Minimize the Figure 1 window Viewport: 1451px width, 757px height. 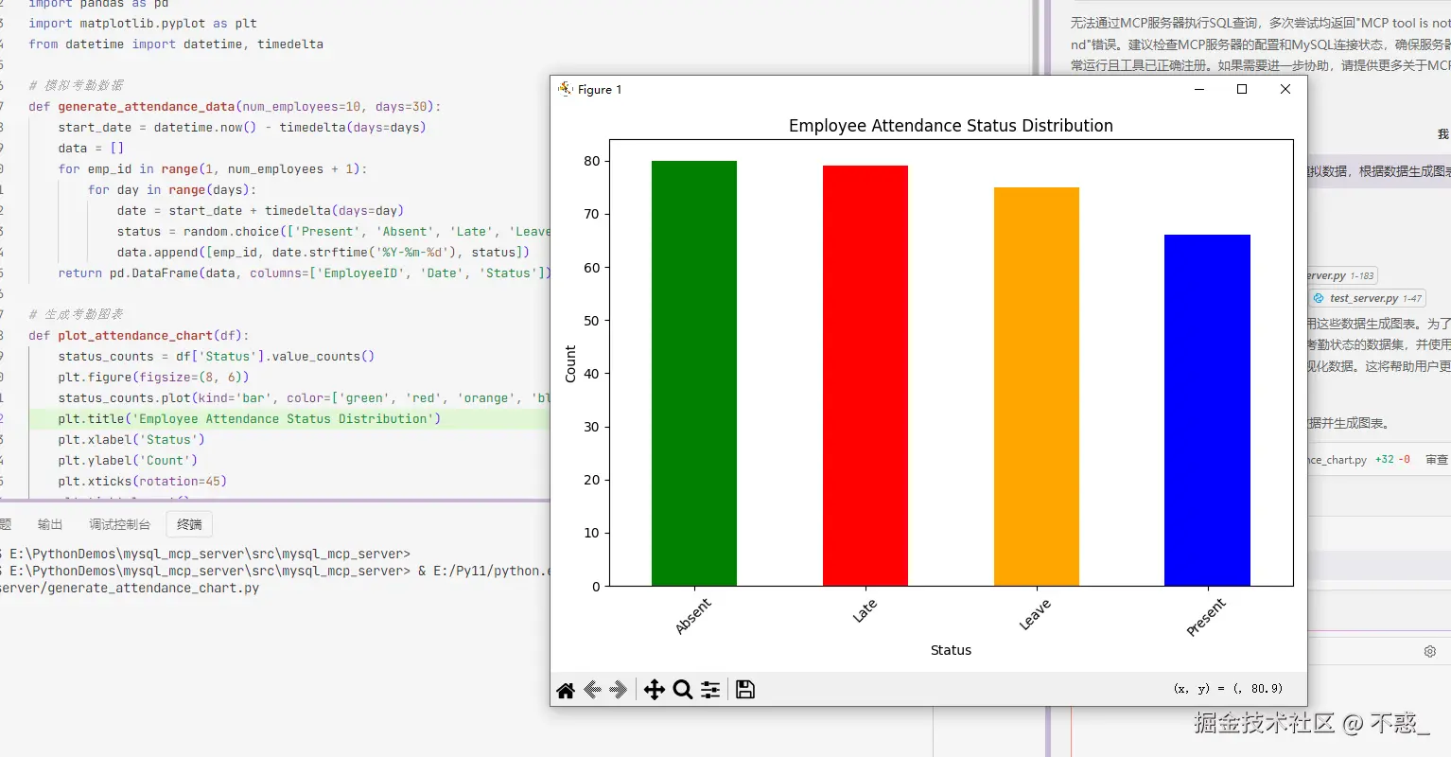point(1199,89)
